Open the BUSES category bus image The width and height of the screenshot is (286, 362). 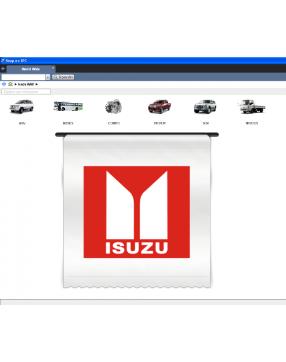point(68,106)
